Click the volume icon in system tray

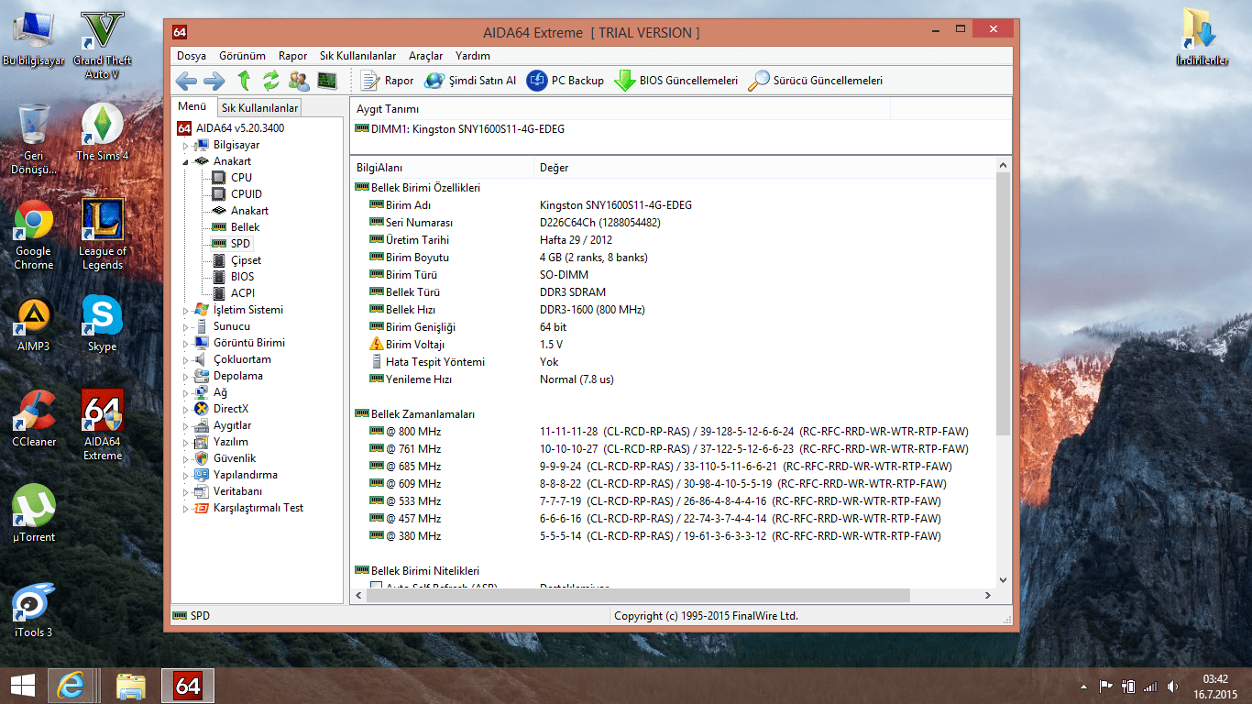[1172, 687]
